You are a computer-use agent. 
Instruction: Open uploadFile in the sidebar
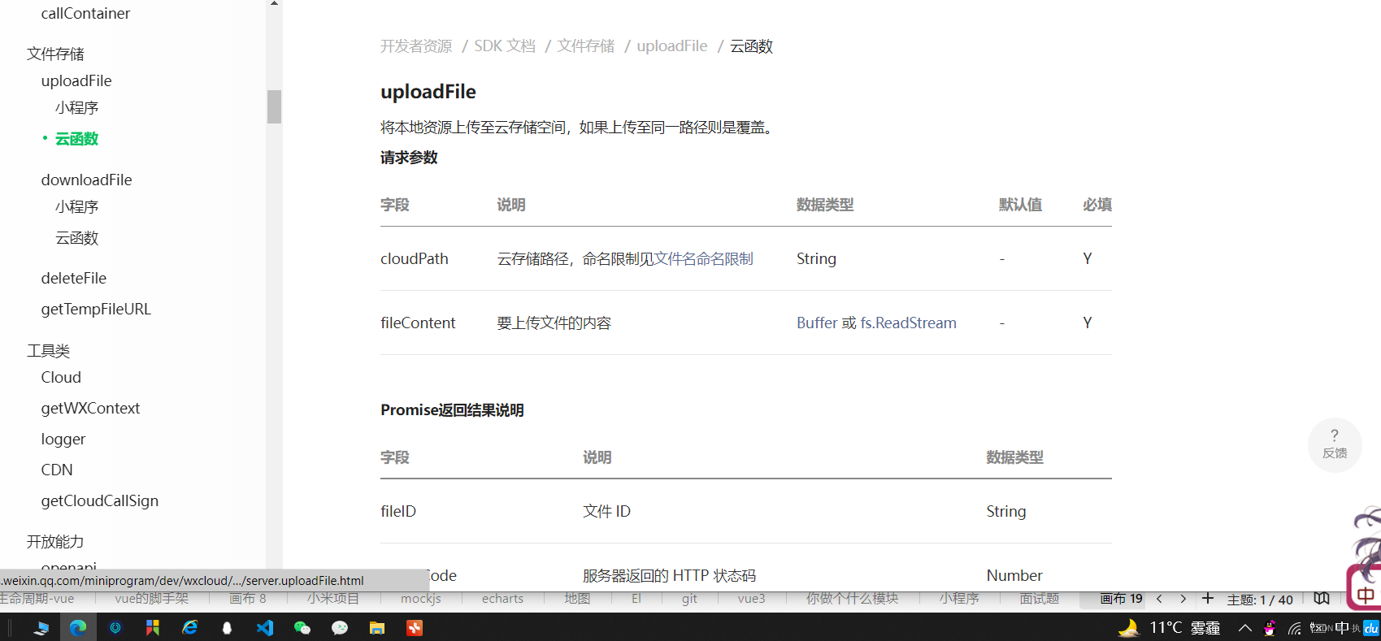coord(76,80)
